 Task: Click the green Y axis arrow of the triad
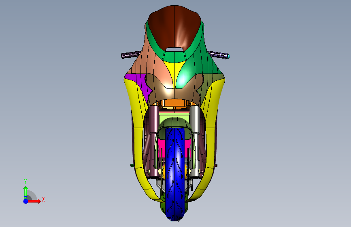coord(26,193)
